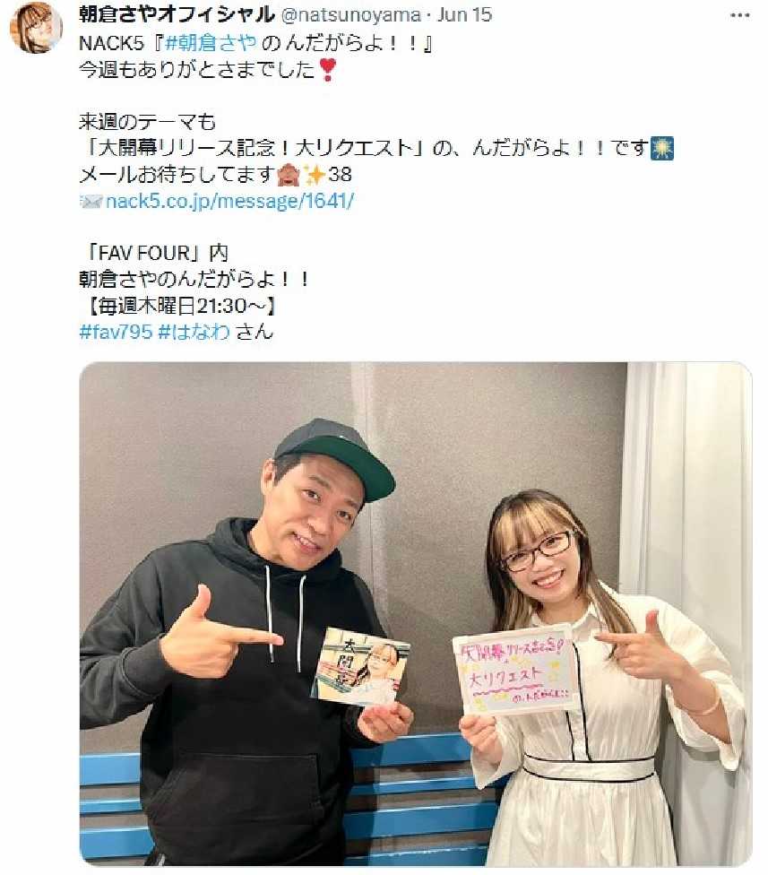The image size is (768, 875).
Task: Click the monkey emoji after お待ちしてます
Action: [x=289, y=175]
